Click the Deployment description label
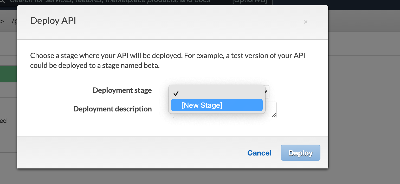This screenshot has width=400, height=184. click(112, 109)
